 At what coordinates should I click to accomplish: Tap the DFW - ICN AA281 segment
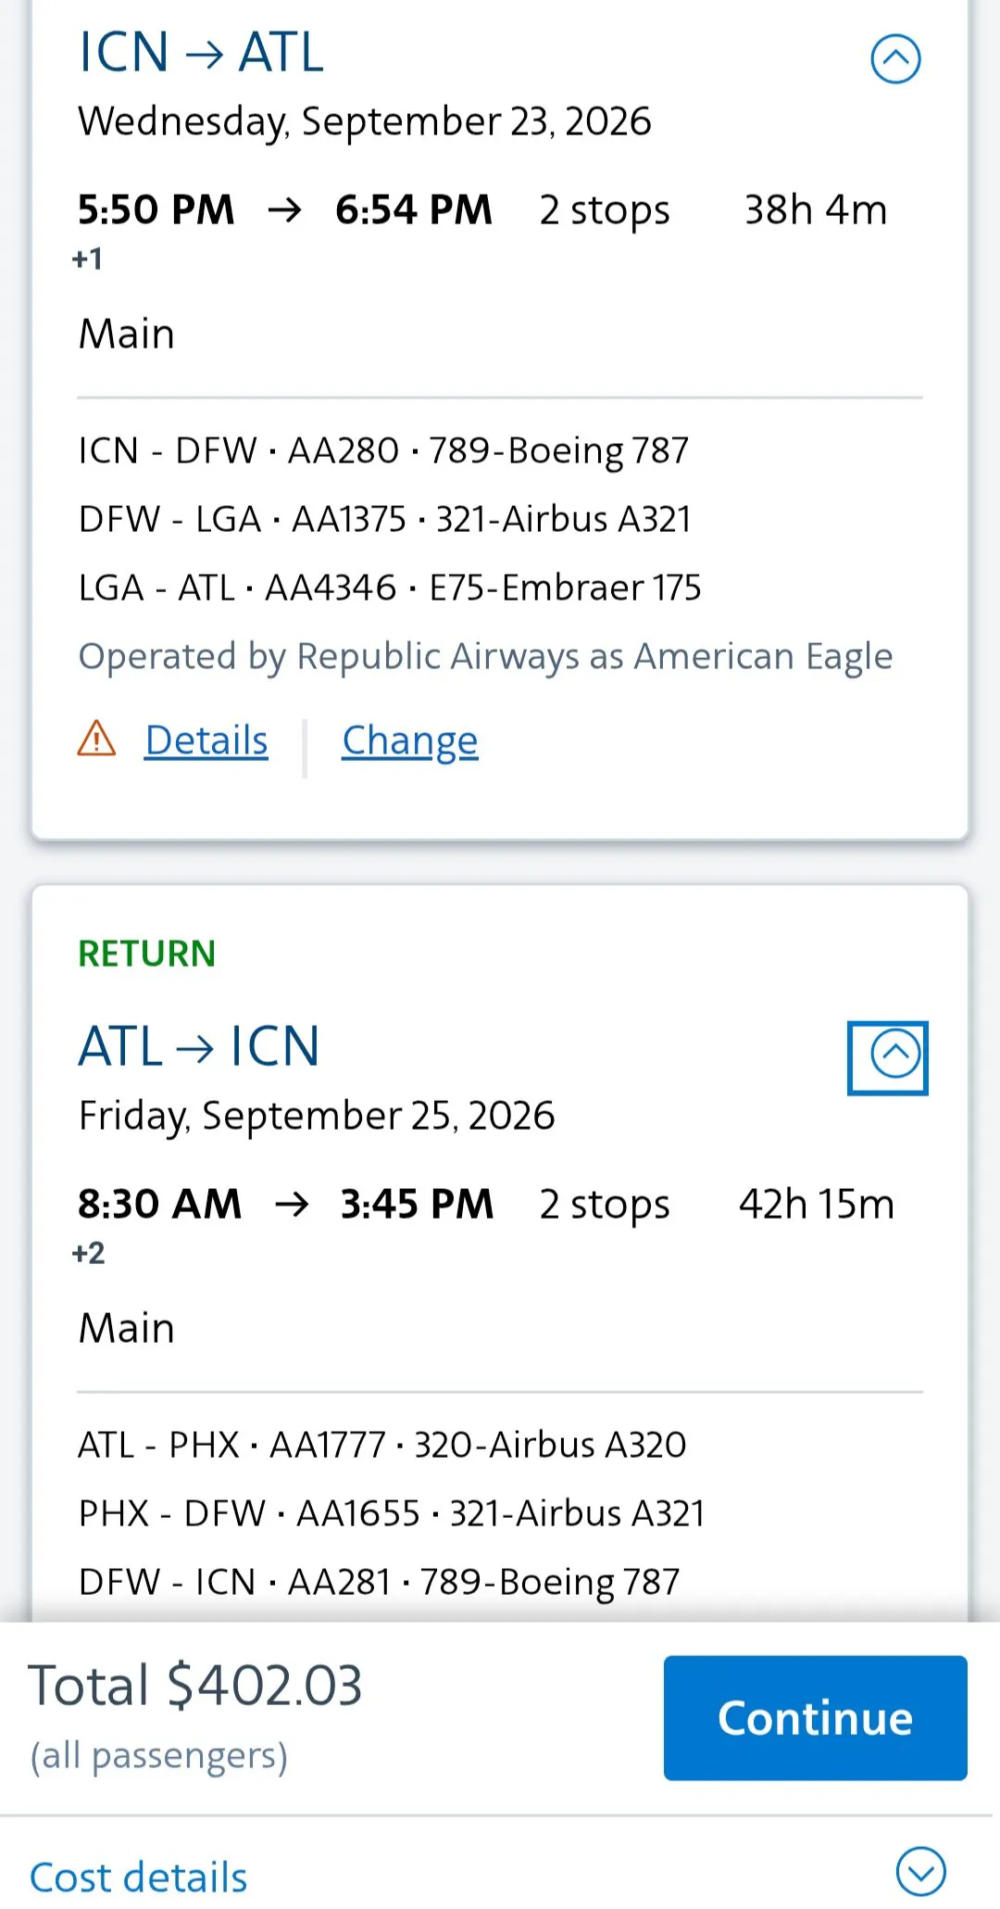[x=379, y=1582]
